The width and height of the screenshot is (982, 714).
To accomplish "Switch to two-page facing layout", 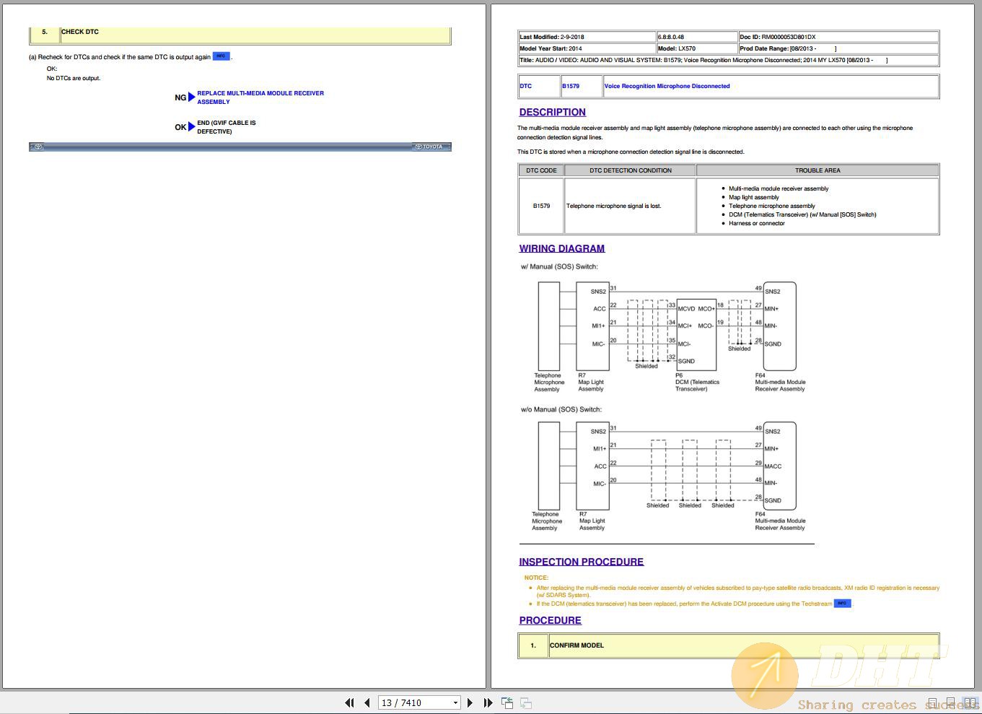I will tap(970, 703).
